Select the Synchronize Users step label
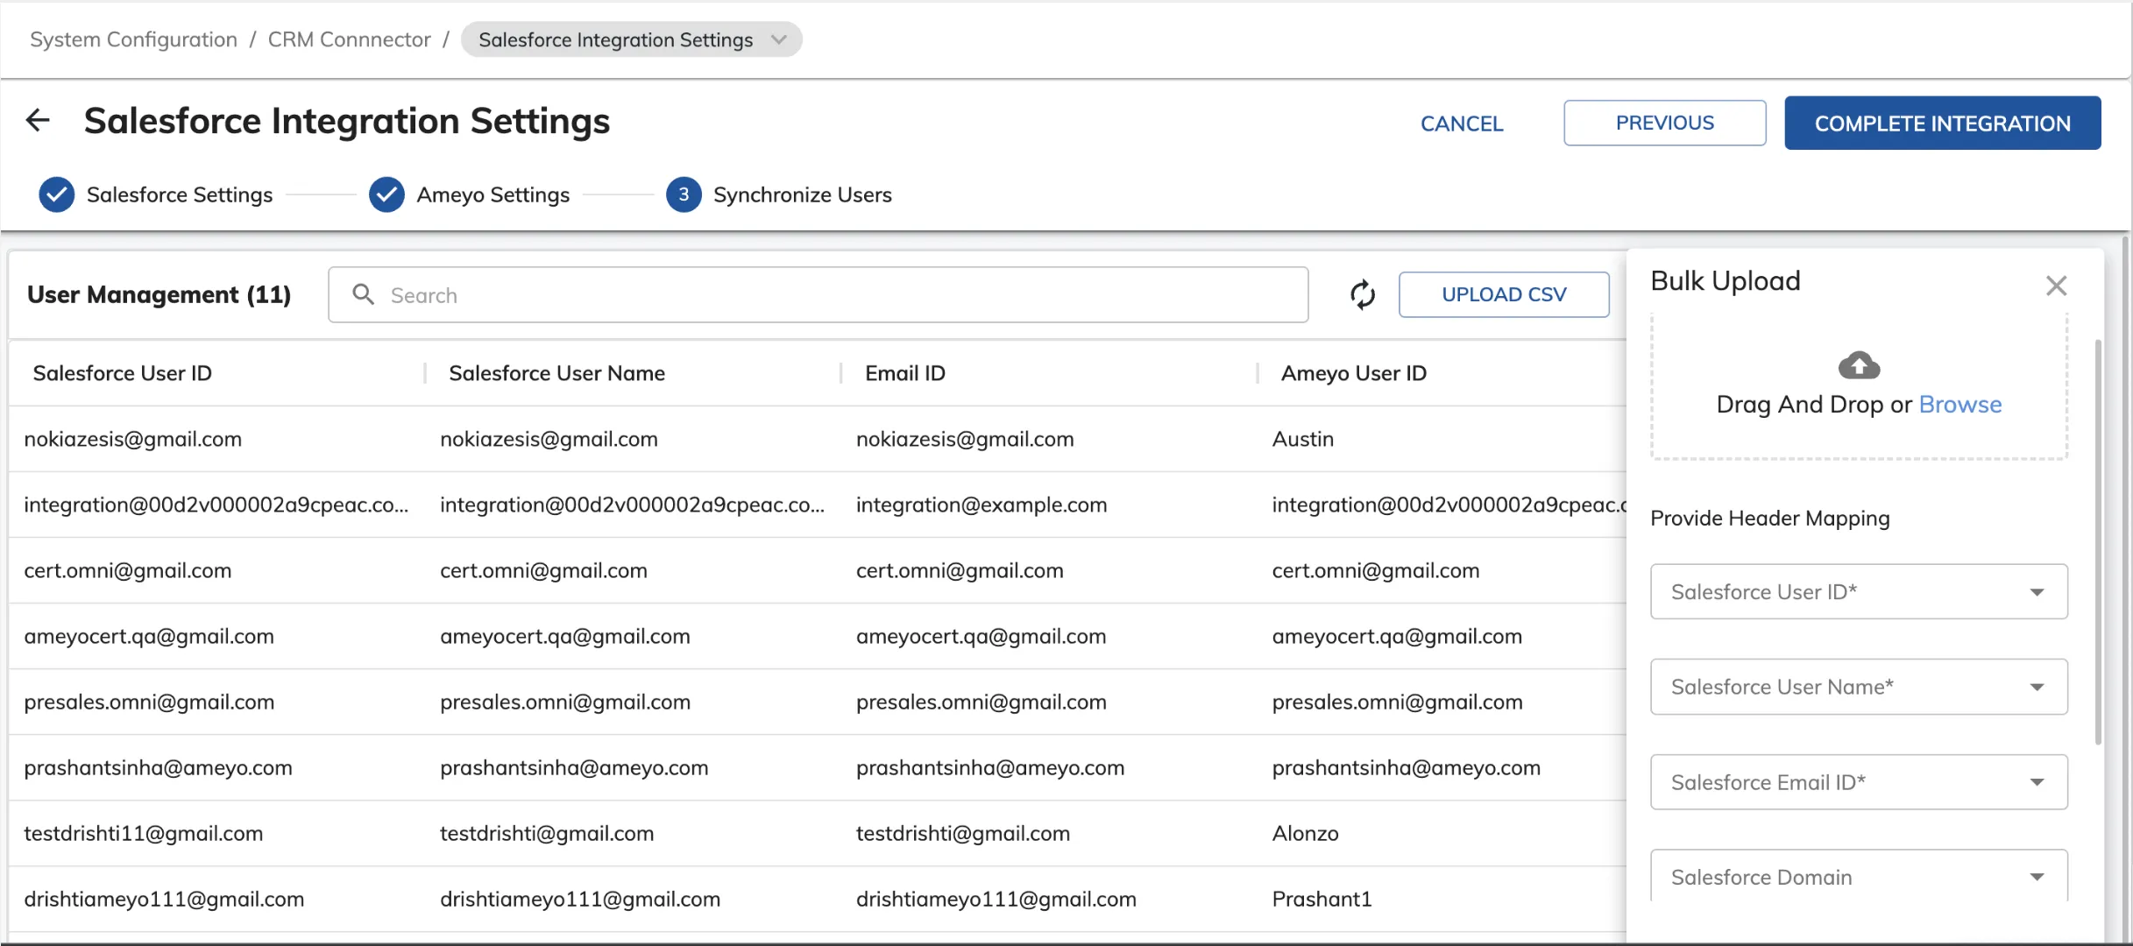The width and height of the screenshot is (2133, 946). click(x=803, y=194)
